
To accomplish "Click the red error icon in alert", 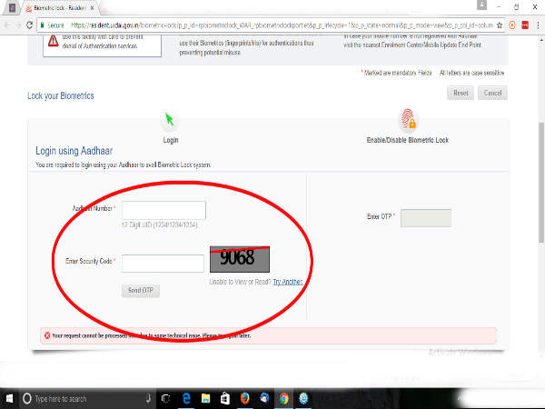I will [x=46, y=335].
